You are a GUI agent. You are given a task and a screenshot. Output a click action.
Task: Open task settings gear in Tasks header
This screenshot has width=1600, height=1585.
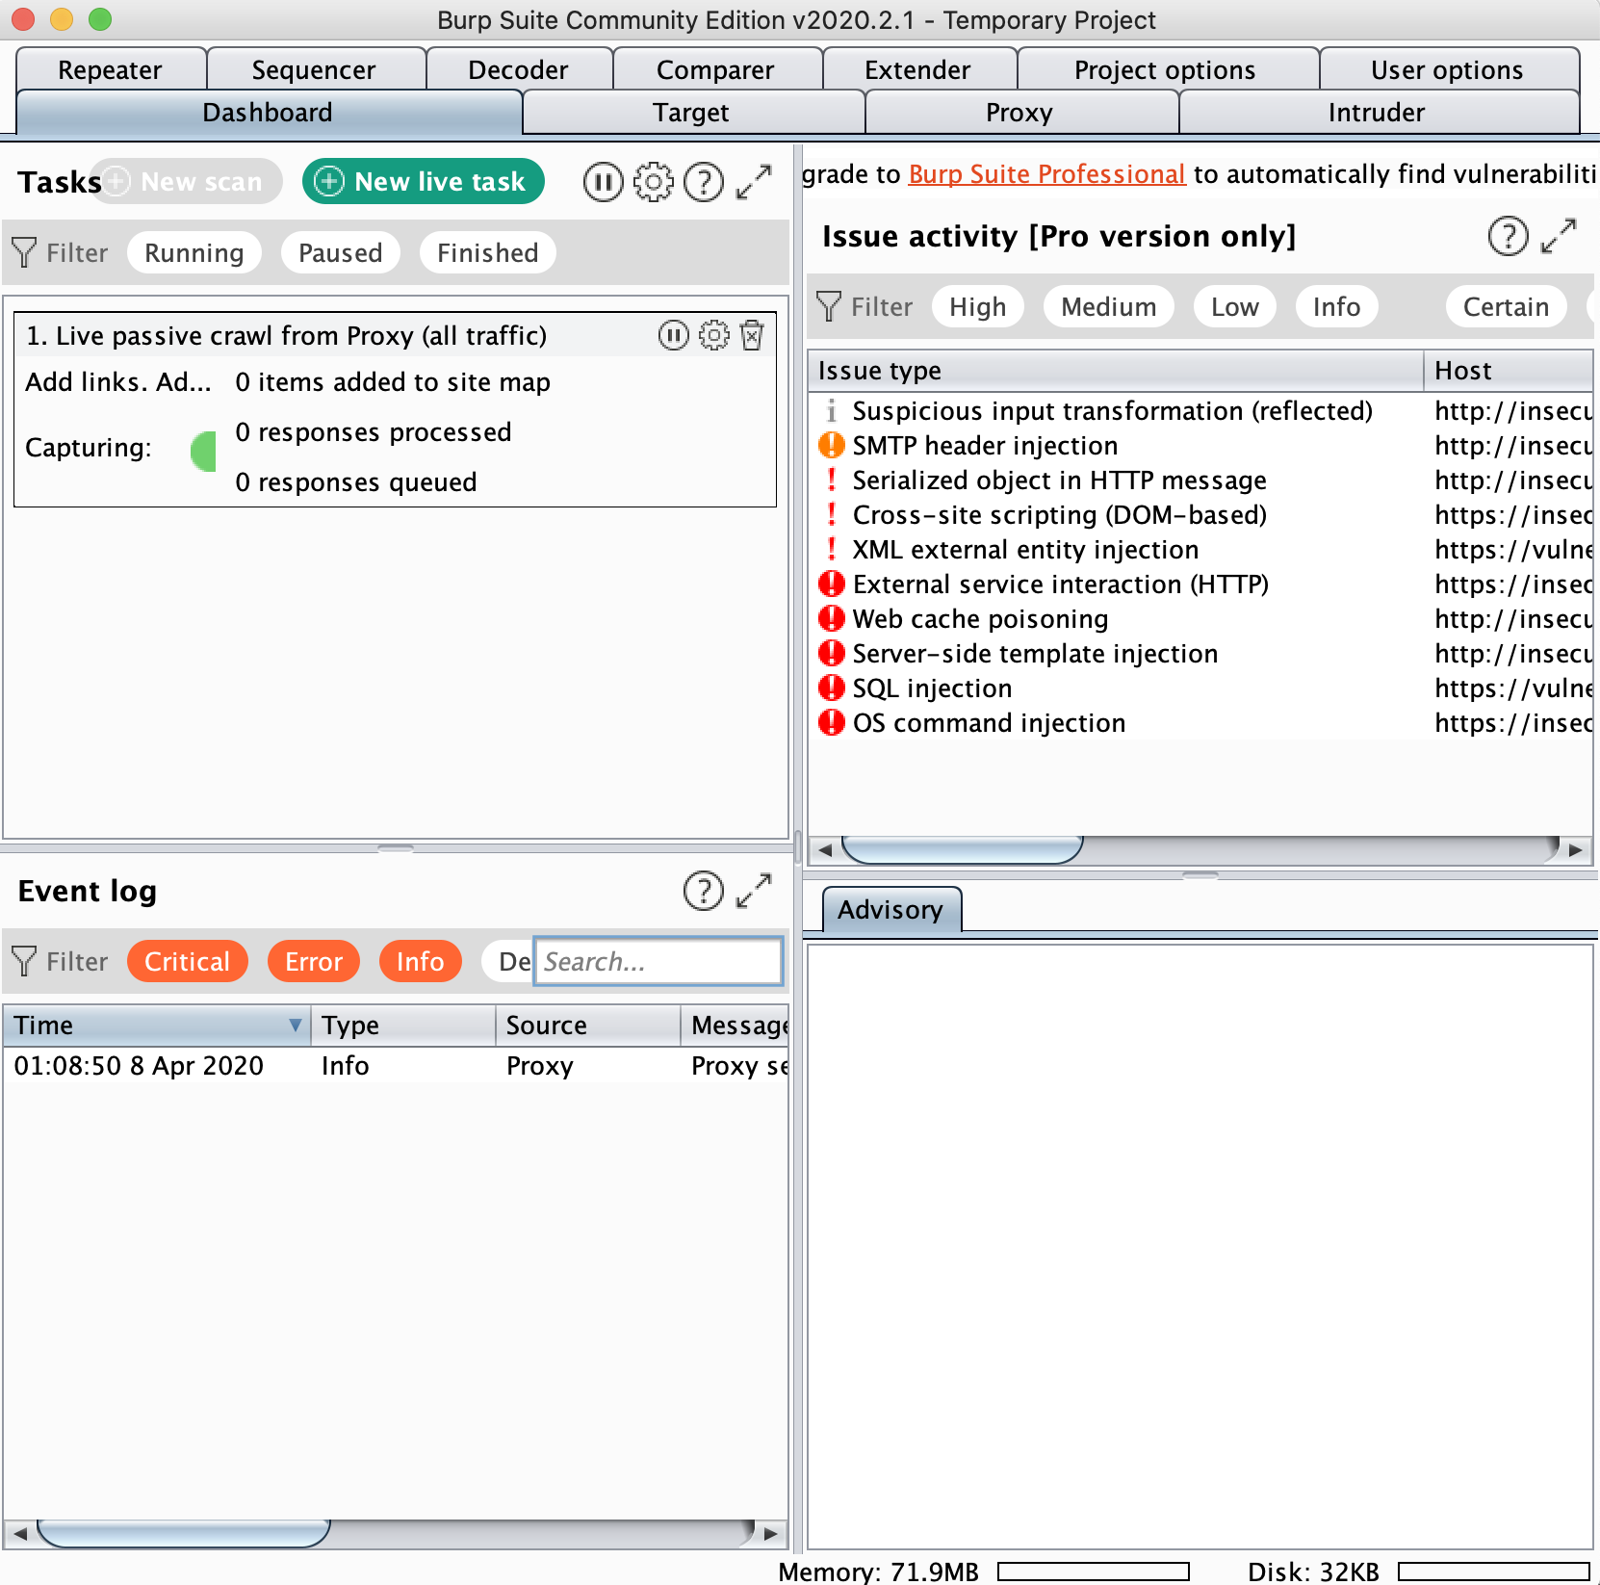coord(654,182)
